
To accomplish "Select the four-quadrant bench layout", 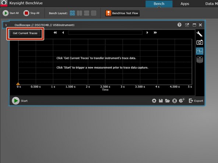I will tap(72, 13).
